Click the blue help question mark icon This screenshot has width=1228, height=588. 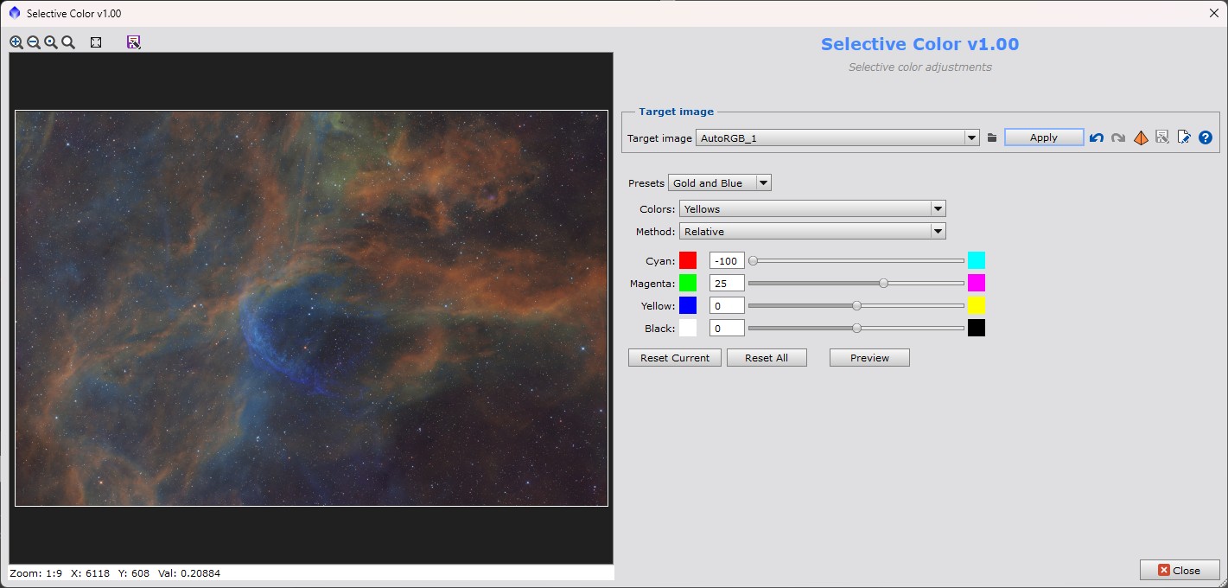(x=1206, y=137)
